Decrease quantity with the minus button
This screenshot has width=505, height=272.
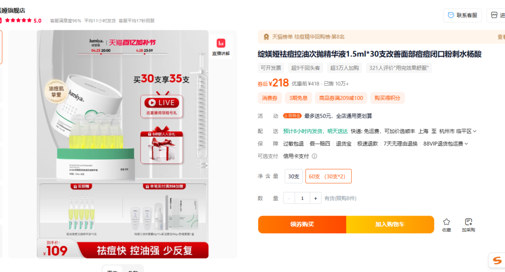[289, 198]
